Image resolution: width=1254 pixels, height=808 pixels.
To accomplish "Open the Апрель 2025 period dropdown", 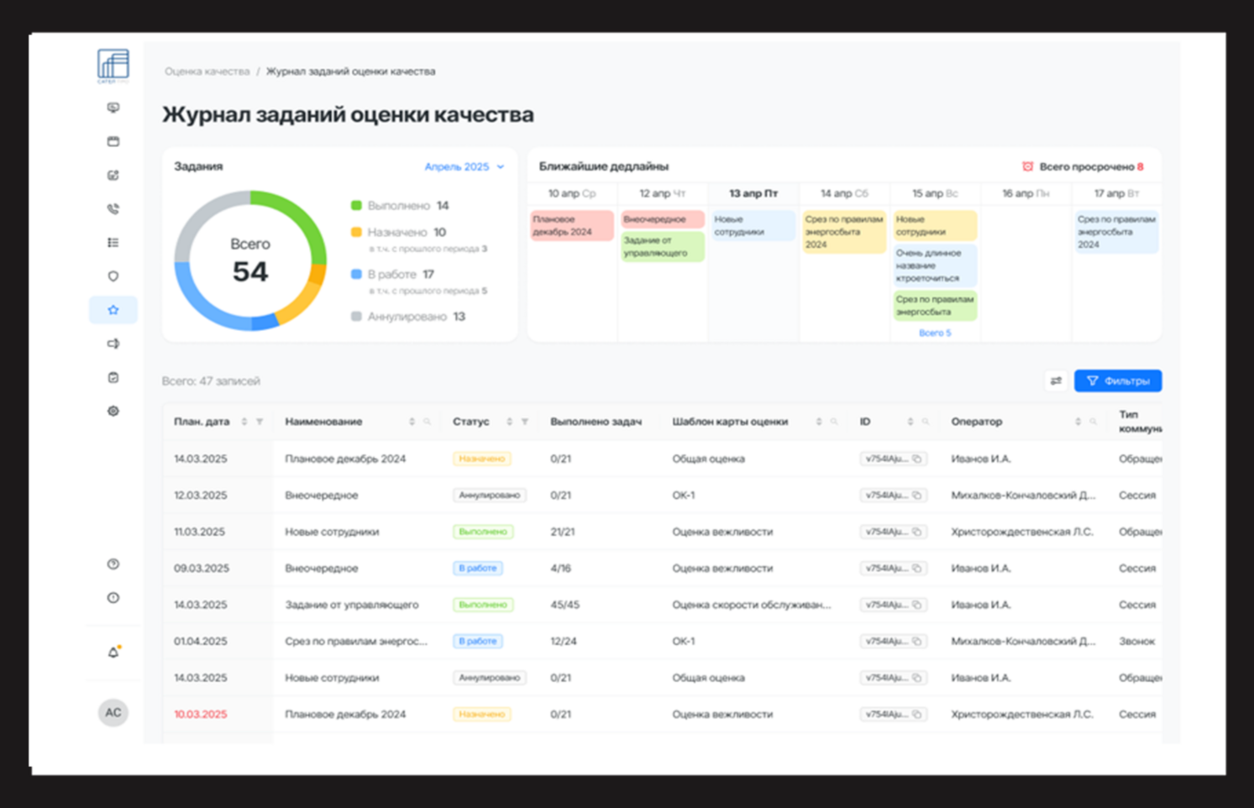I will tap(464, 166).
